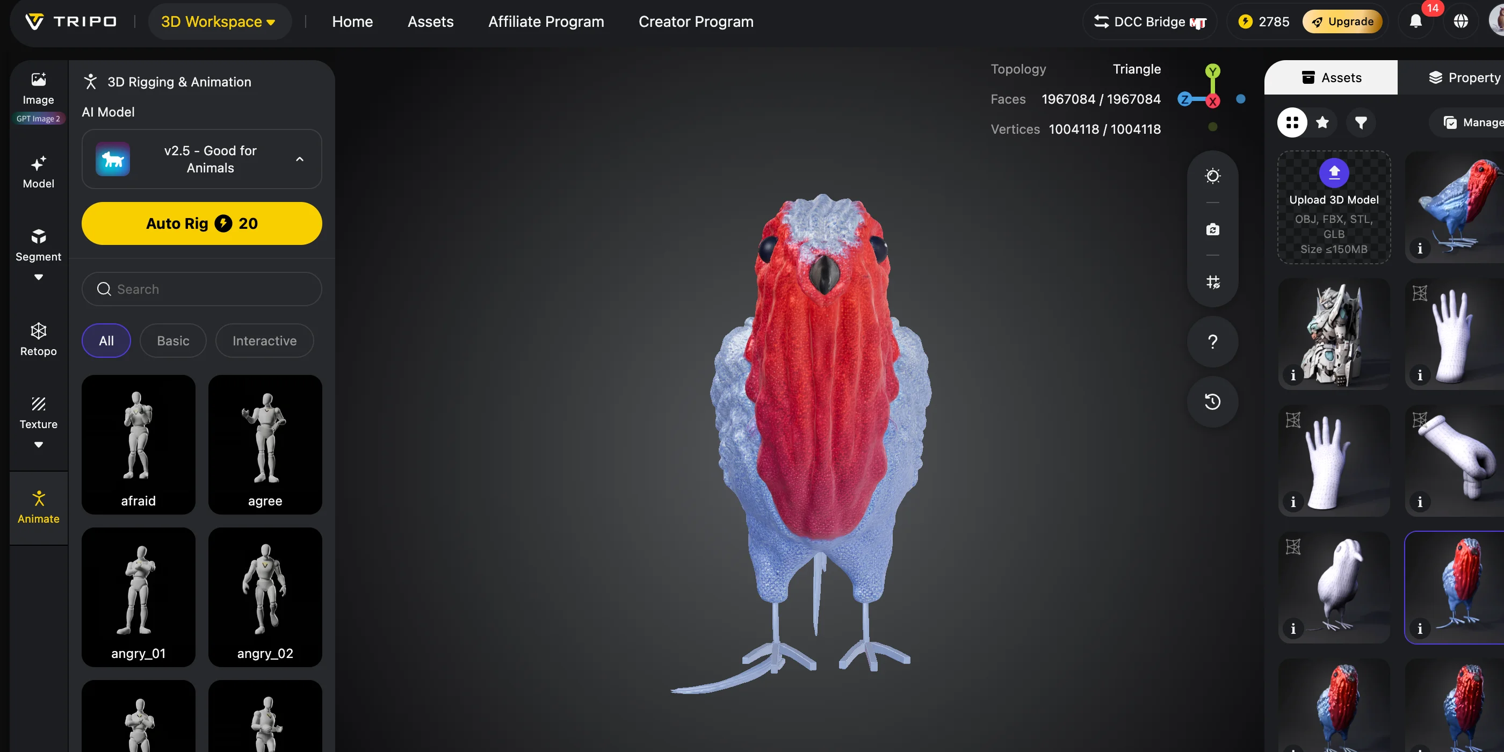Select the Model tool in sidebar

[39, 172]
